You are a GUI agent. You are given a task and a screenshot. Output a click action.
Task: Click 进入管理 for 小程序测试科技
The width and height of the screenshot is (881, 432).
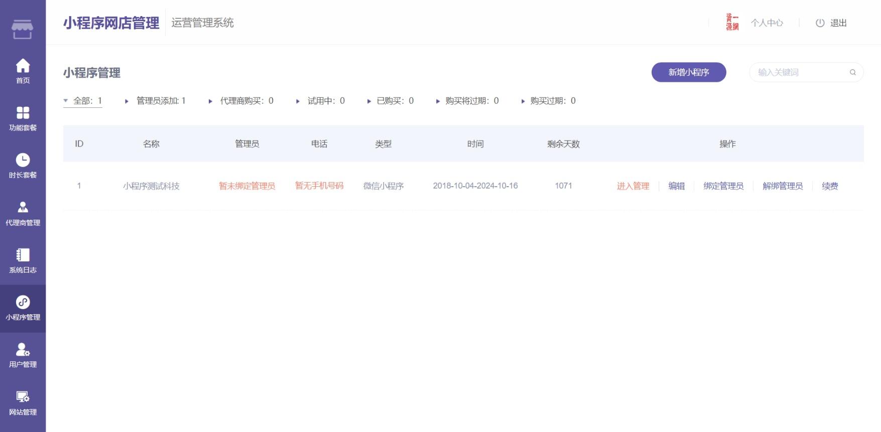(633, 186)
